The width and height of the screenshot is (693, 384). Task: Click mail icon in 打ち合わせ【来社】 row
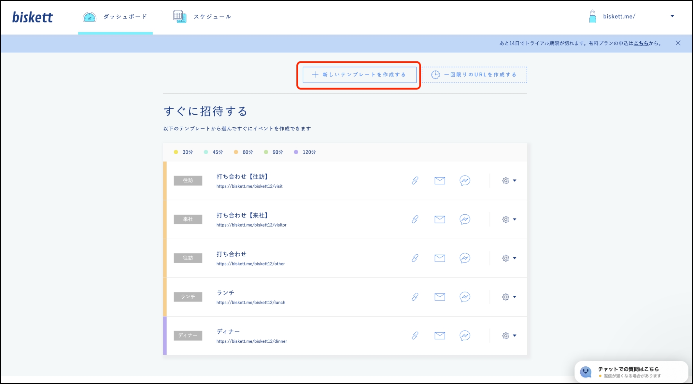point(440,219)
